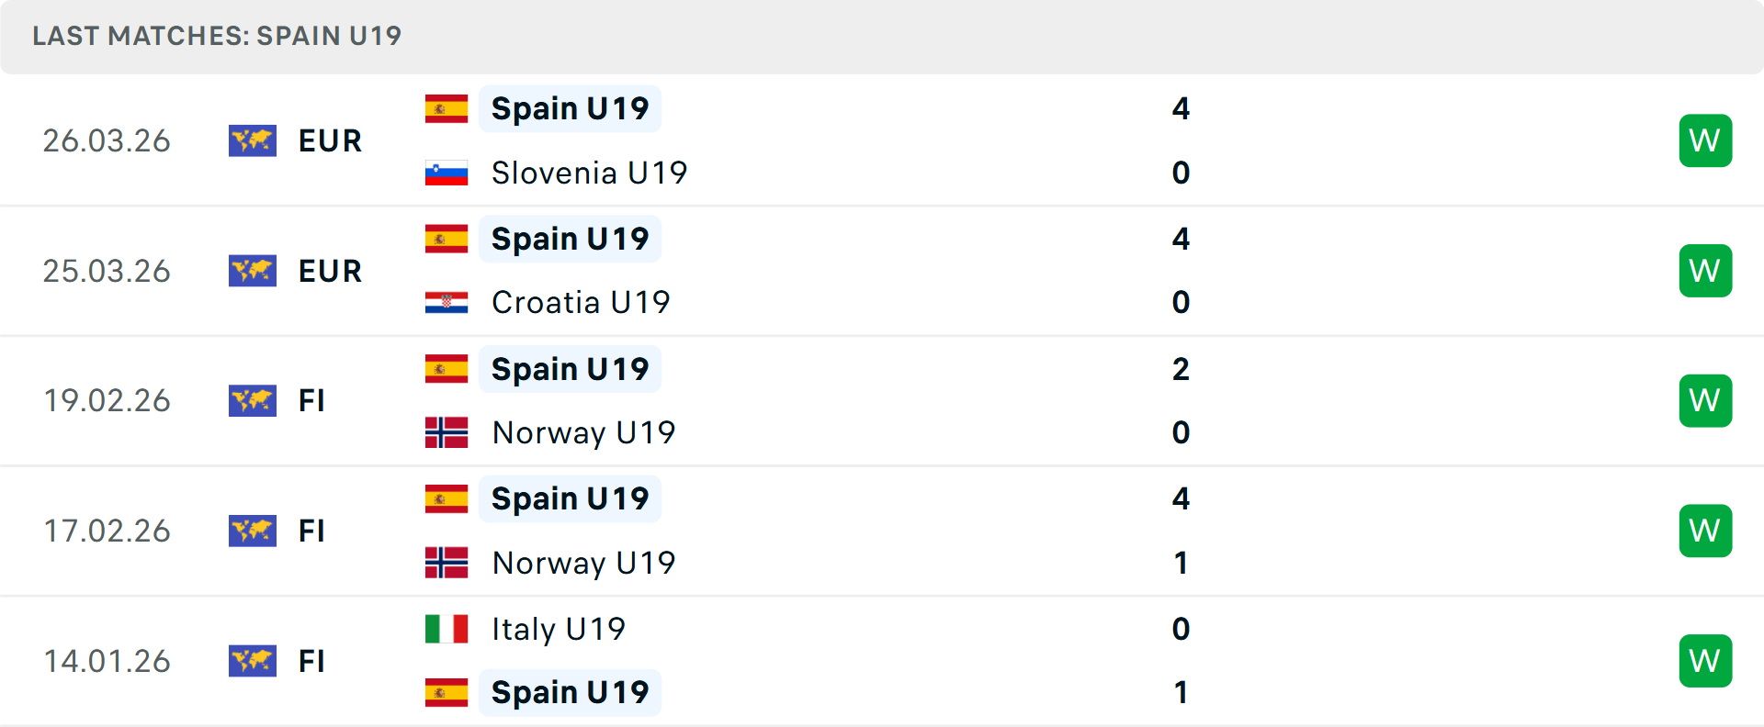Image resolution: width=1764 pixels, height=727 pixels.
Task: Click FI competition label on 17.02.26 row
Action: pos(311,531)
